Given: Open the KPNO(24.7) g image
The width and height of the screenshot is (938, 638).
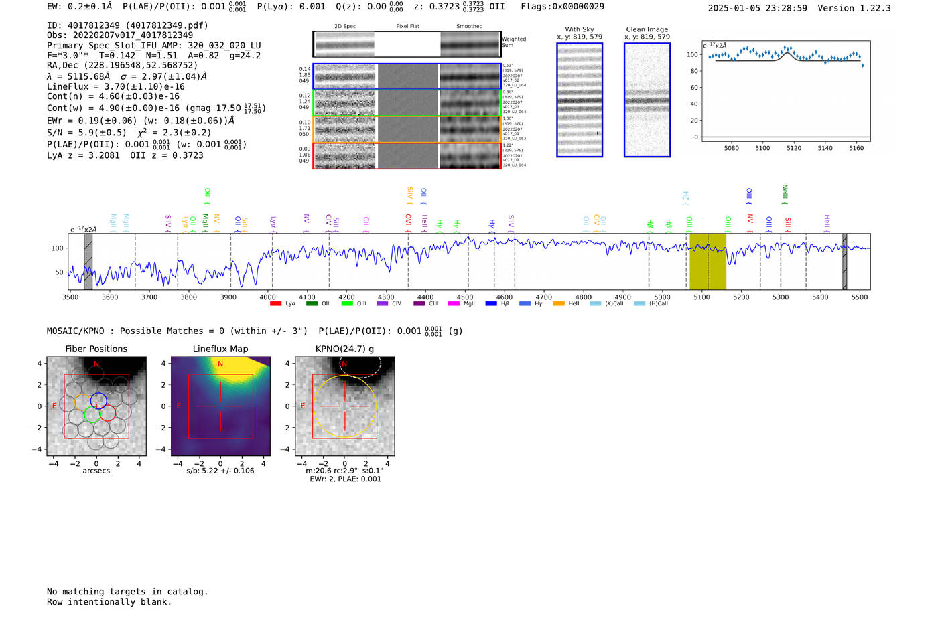Looking at the screenshot, I should pos(344,406).
